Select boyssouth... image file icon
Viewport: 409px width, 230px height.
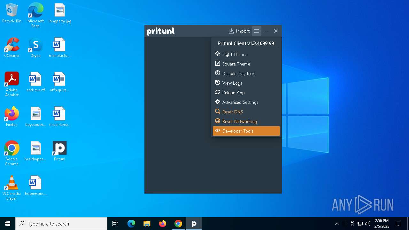(35, 117)
